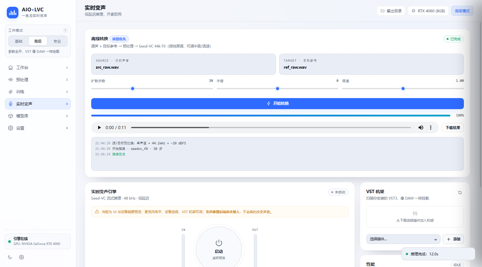Click the 推理完成: 12.0s toast notification

[x=438, y=254]
